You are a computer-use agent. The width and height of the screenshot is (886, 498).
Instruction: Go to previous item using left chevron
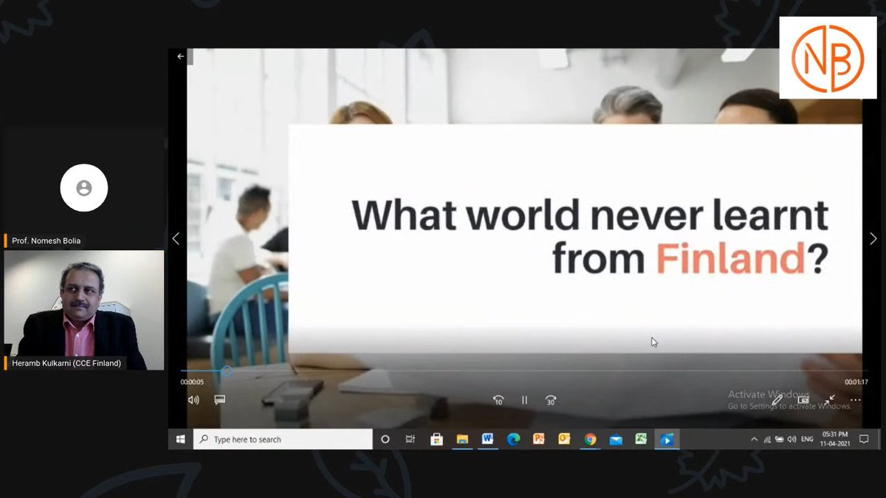[176, 238]
